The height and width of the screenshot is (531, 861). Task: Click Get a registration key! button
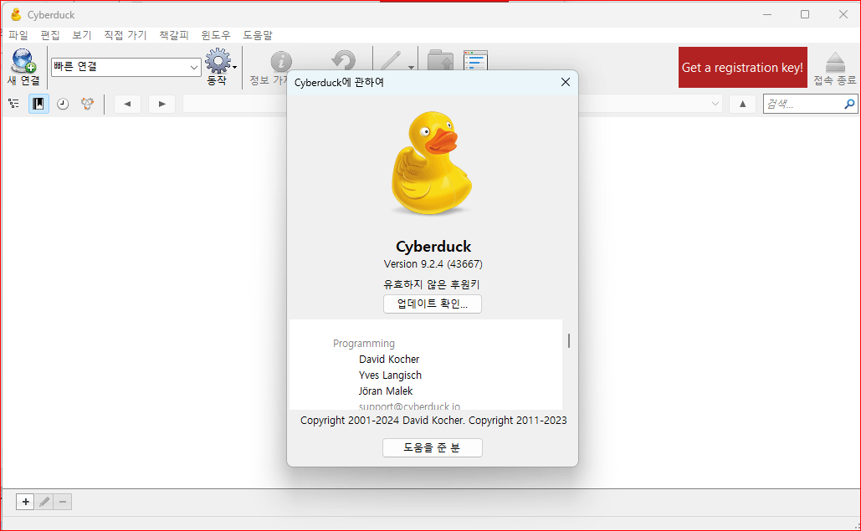tap(742, 68)
